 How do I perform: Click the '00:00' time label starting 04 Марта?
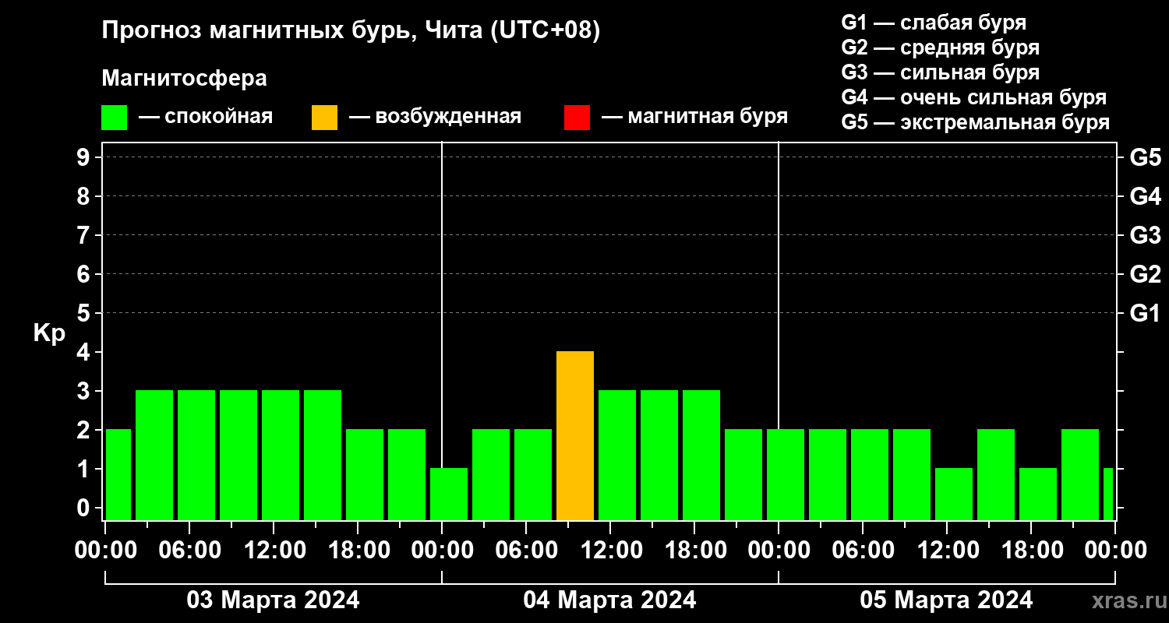[x=442, y=550]
